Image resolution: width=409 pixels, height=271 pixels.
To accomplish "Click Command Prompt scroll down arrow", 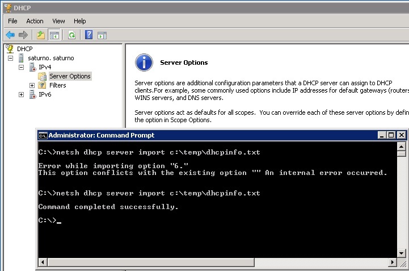I will tap(401, 252).
